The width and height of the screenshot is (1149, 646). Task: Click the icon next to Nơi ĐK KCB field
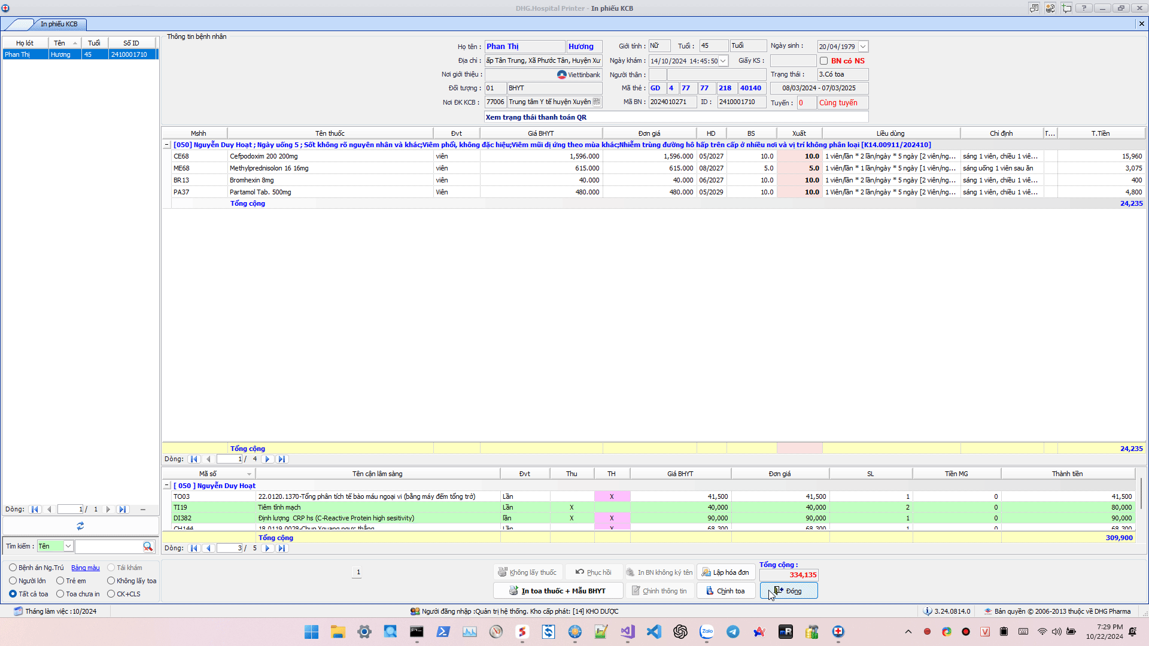(597, 102)
